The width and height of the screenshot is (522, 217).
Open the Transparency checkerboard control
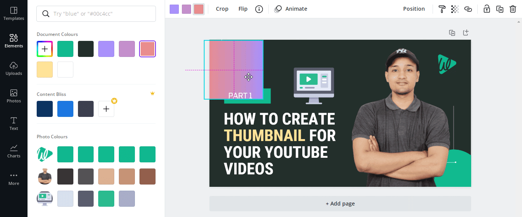point(455,9)
